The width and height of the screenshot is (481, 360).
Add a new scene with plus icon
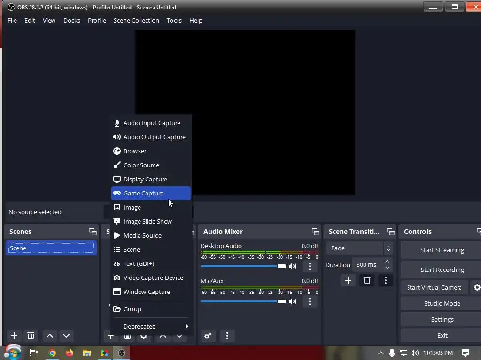14,336
